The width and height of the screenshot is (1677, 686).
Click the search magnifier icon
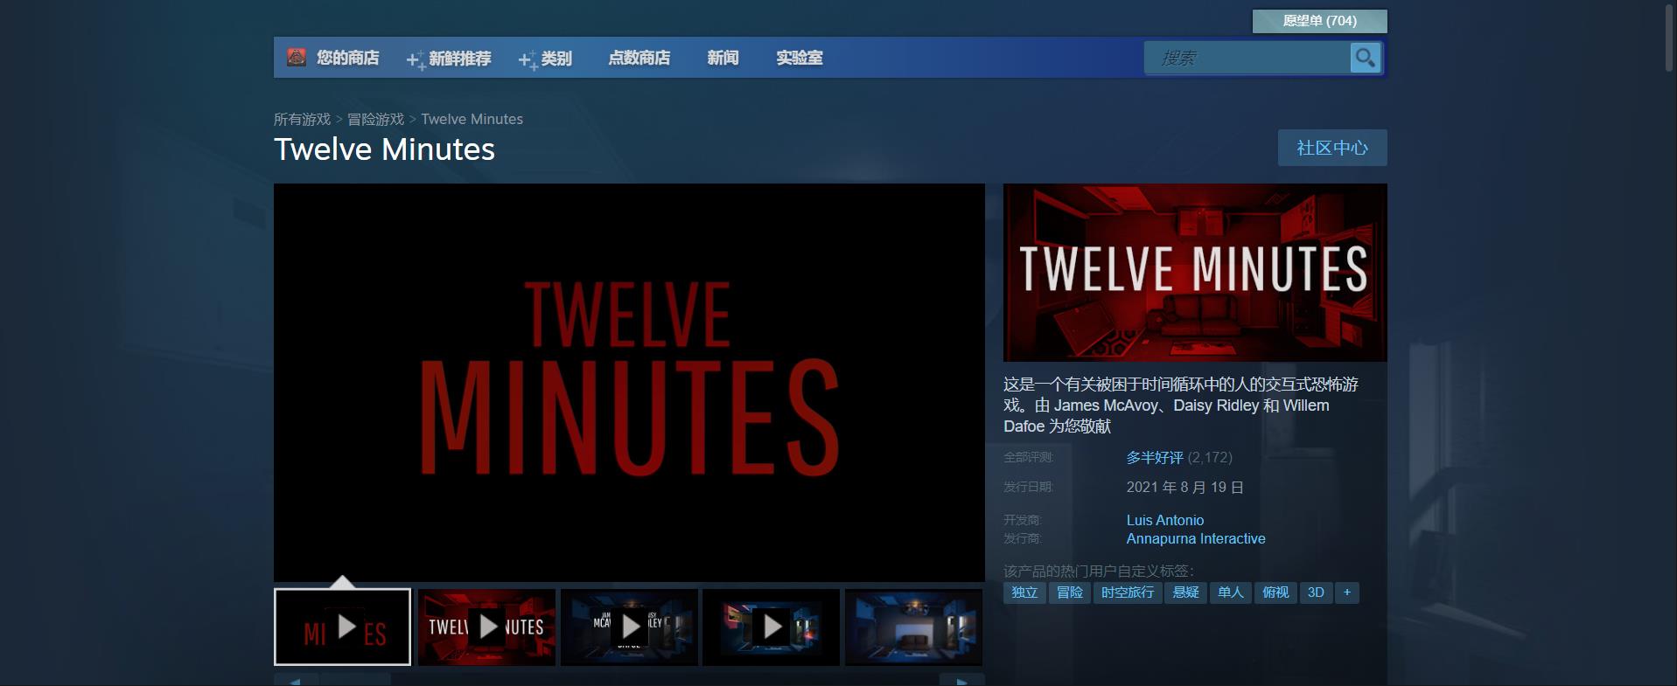[1364, 59]
